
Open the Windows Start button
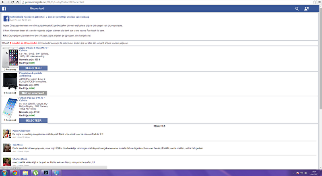(x=4, y=173)
